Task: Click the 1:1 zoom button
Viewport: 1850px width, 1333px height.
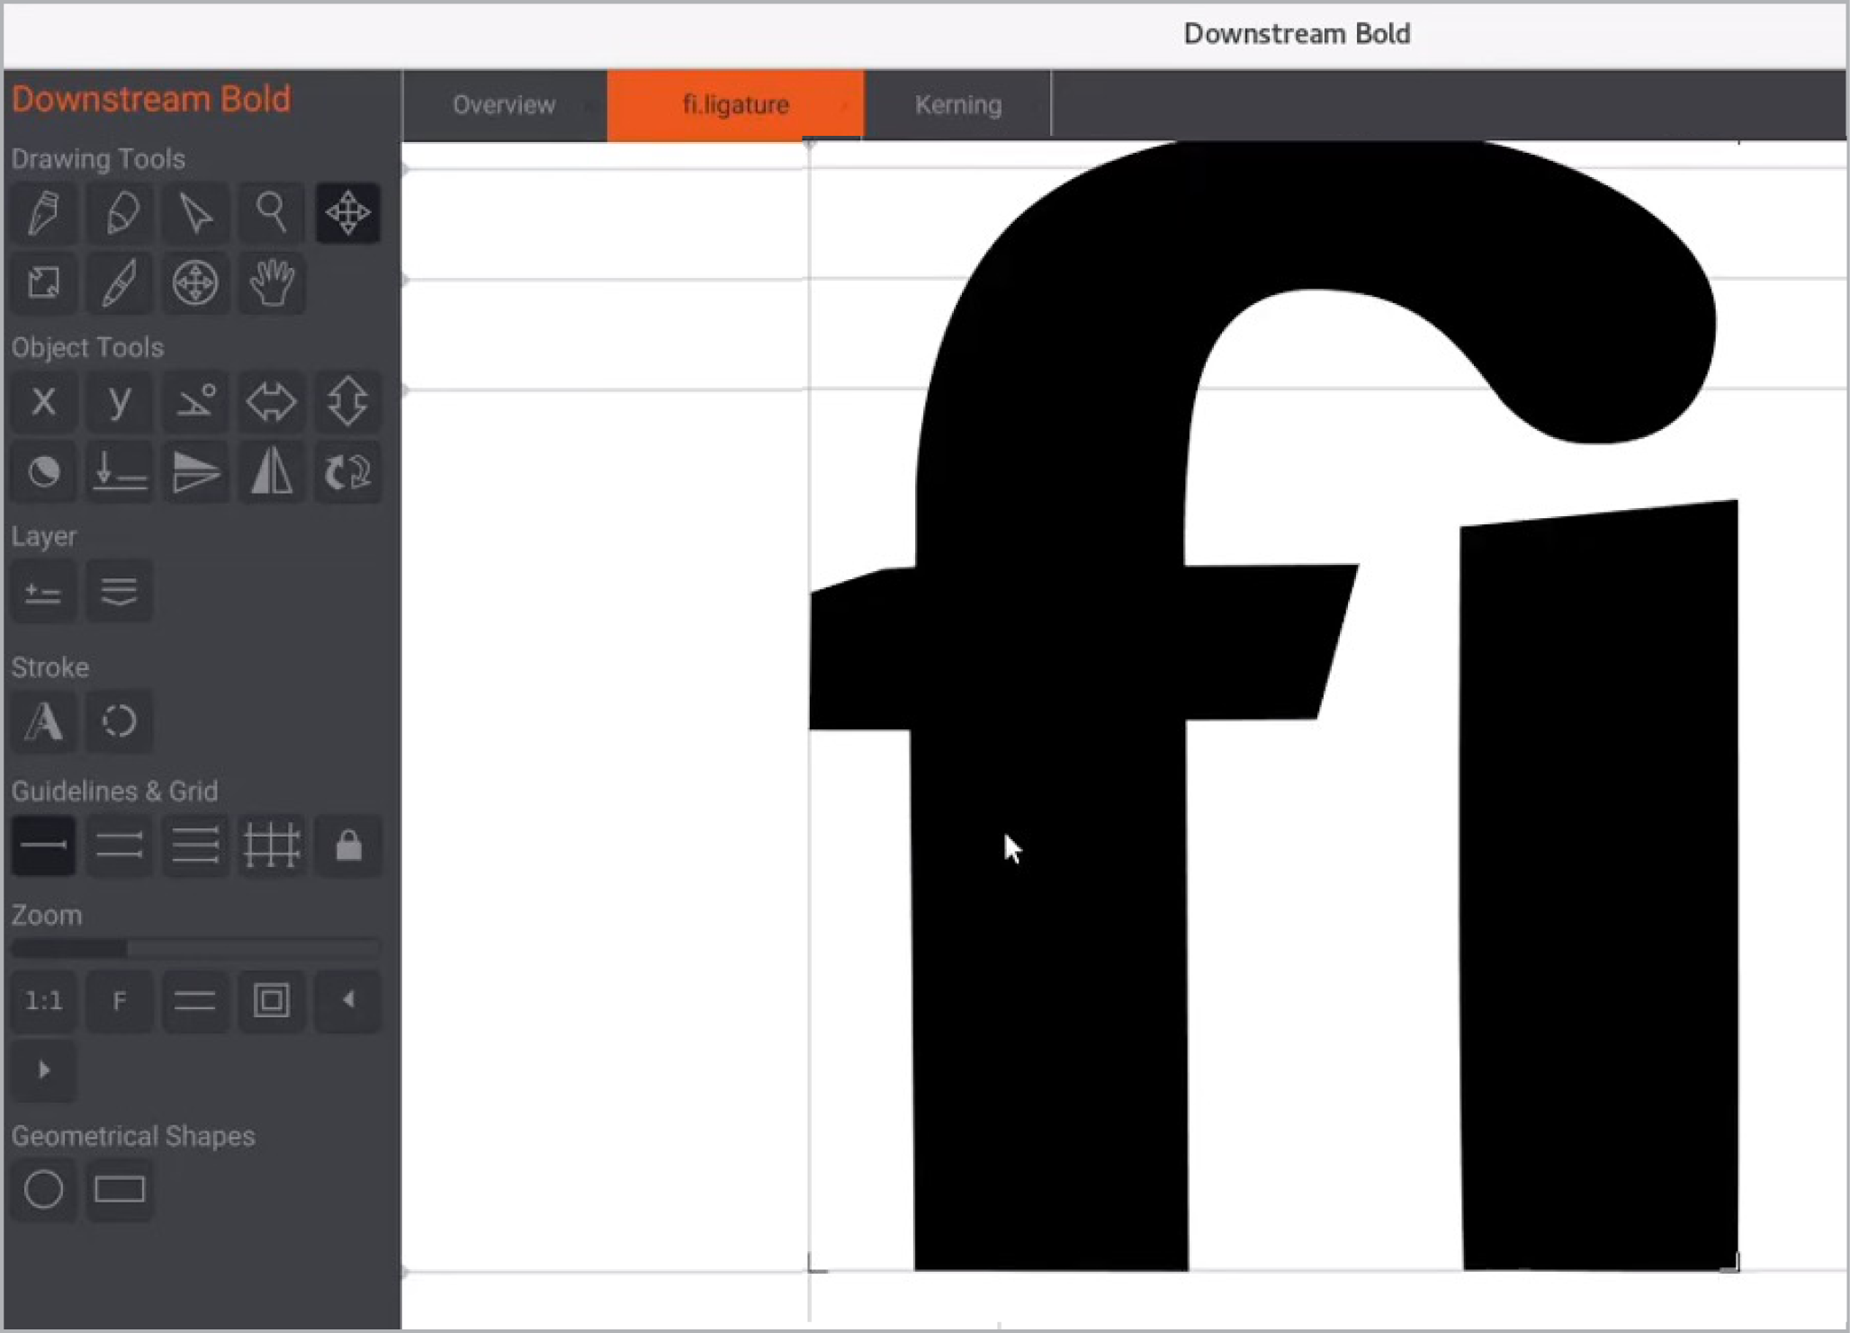Action: [x=43, y=1001]
